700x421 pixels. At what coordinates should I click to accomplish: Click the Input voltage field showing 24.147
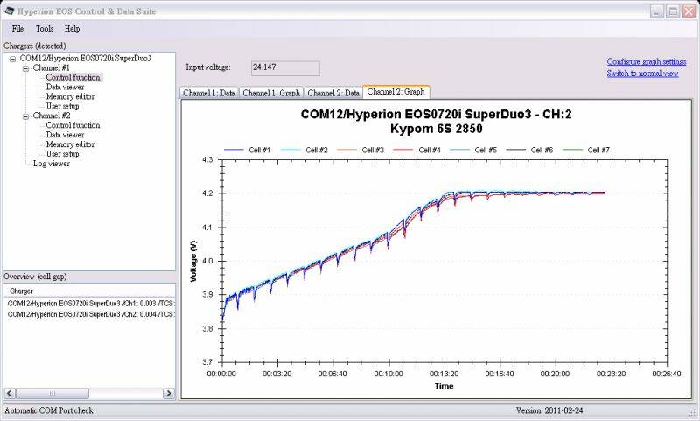[285, 68]
